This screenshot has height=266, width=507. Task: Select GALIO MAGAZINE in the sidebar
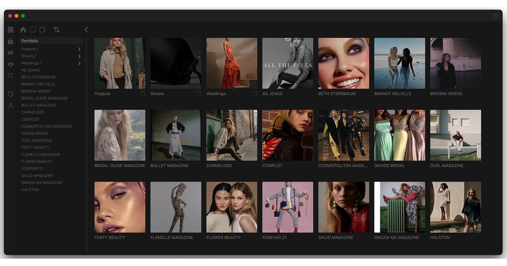point(37,175)
